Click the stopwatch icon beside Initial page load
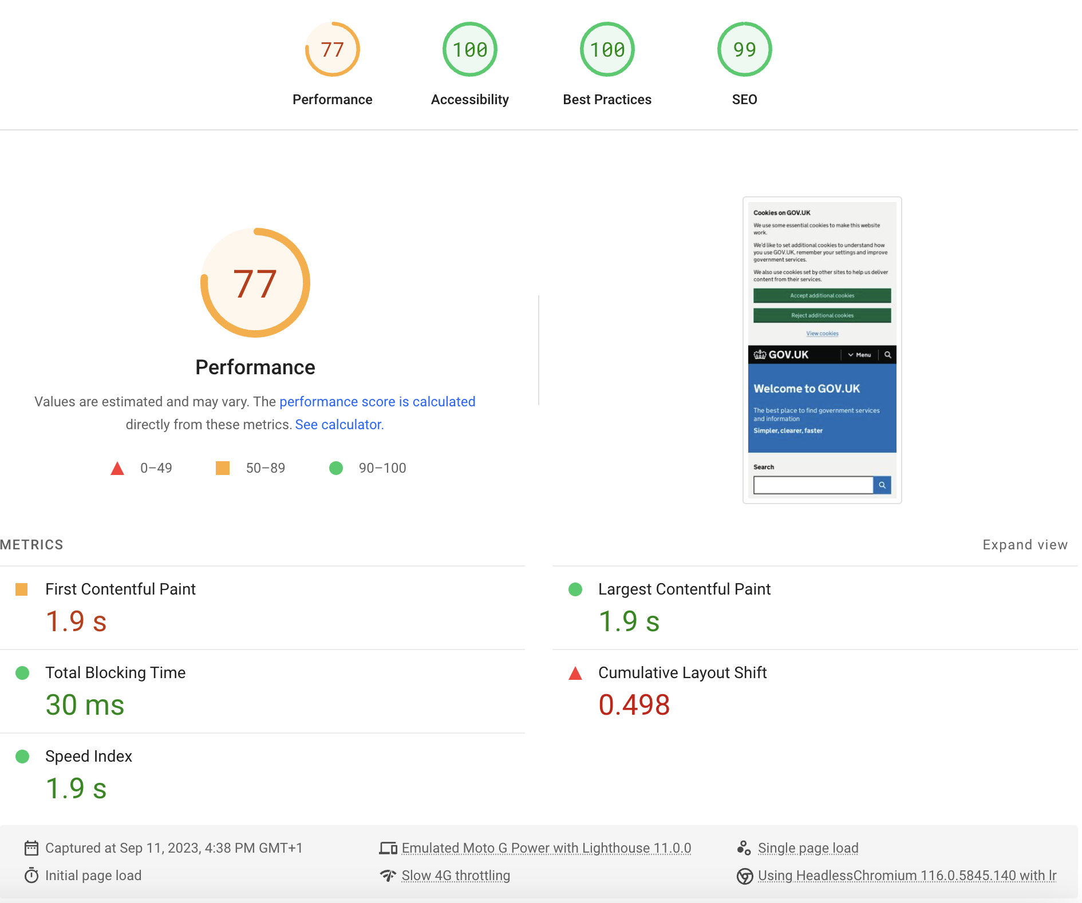Image resolution: width=1082 pixels, height=903 pixels. click(31, 876)
